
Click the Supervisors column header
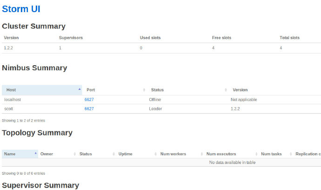(x=71, y=38)
